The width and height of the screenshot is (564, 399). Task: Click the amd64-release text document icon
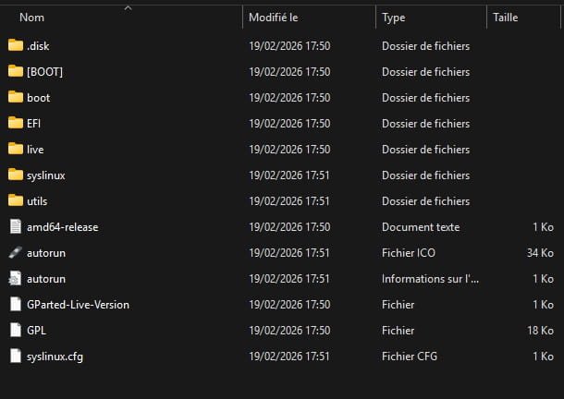tap(15, 226)
